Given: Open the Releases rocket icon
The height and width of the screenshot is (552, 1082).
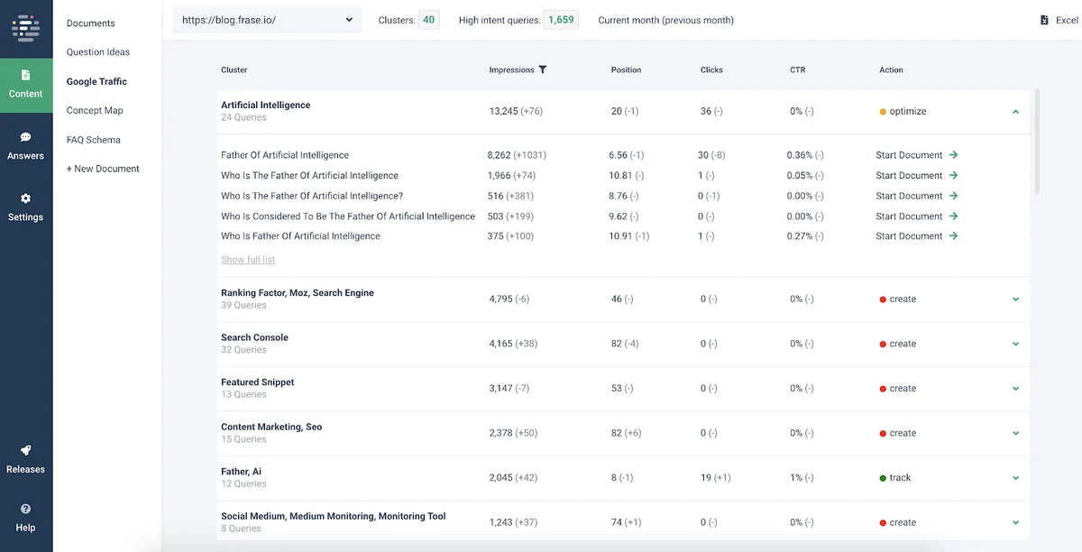Looking at the screenshot, I should (x=26, y=450).
